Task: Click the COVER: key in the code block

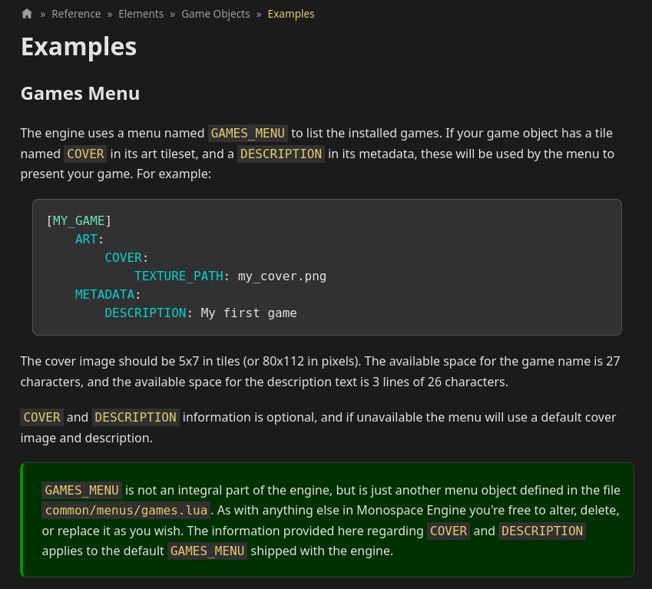Action: 126,258
